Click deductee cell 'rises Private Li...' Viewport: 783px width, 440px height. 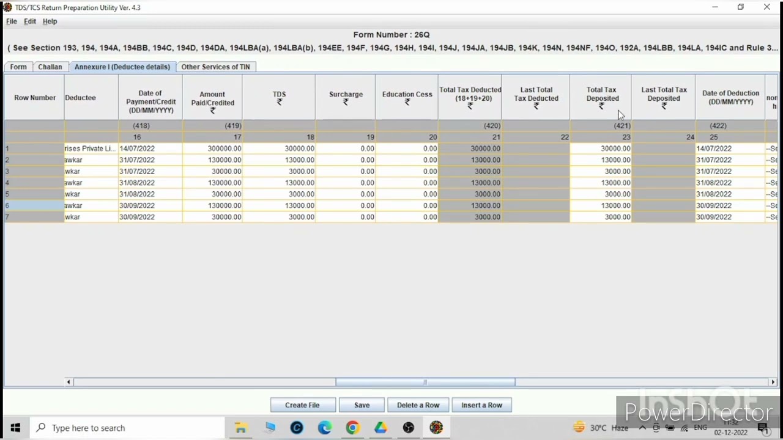tap(91, 148)
